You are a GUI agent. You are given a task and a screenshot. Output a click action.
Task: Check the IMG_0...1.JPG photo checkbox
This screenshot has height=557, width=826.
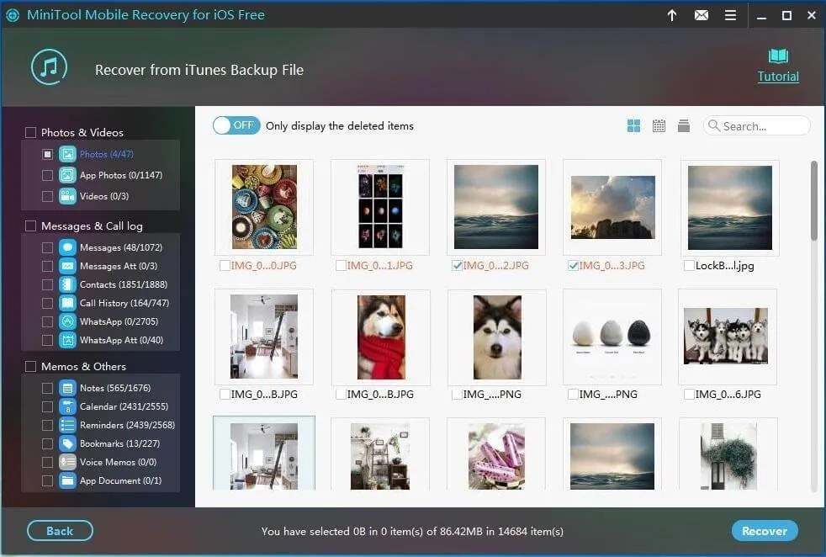click(x=341, y=266)
